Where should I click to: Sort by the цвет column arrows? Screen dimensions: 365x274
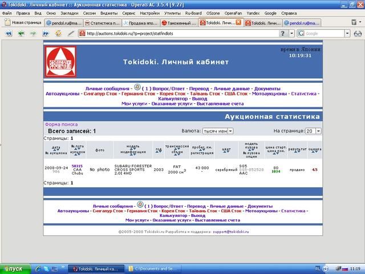click(226, 152)
